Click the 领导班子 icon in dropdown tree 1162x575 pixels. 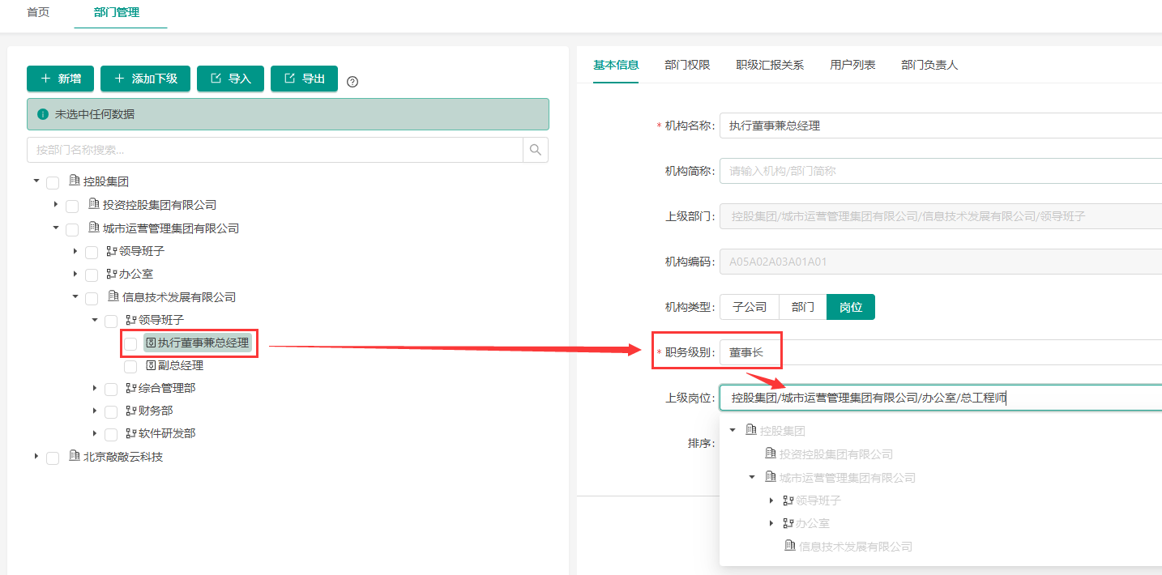pyautogui.click(x=788, y=500)
